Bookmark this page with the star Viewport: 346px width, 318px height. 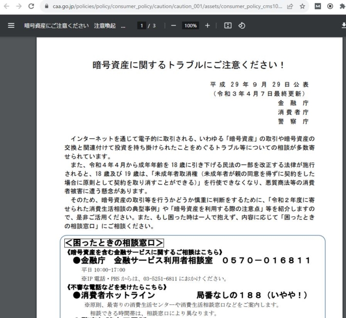click(x=302, y=6)
